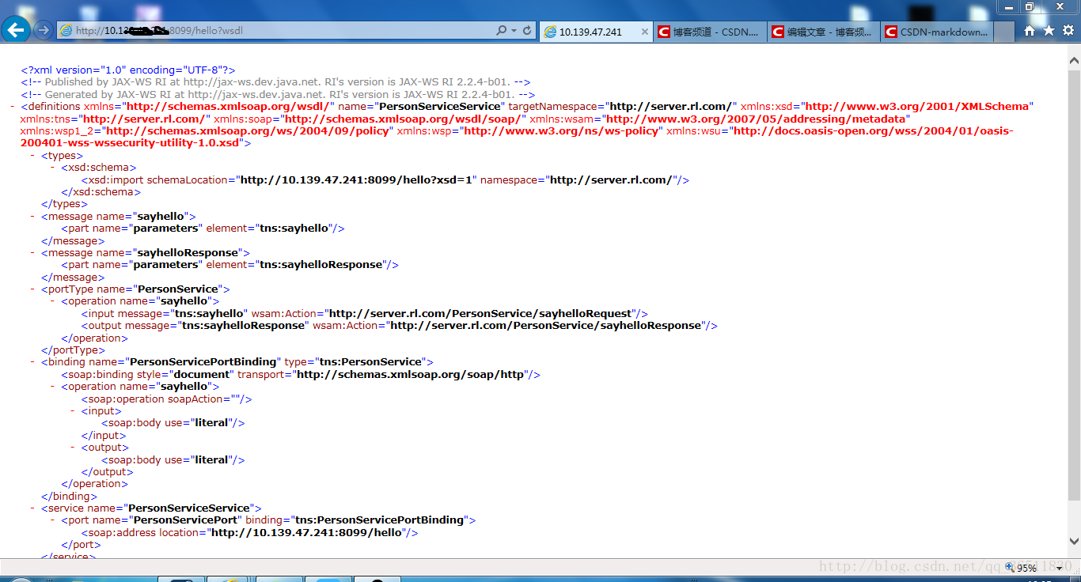1081x582 pixels.
Task: Click the wsdl namespace http://schemas.xmlsoap.org/wsdl/
Action: click(x=229, y=106)
